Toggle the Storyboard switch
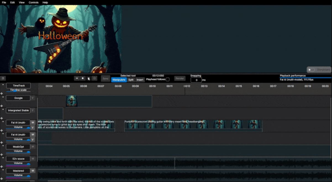The image size is (332, 182). coord(311,70)
